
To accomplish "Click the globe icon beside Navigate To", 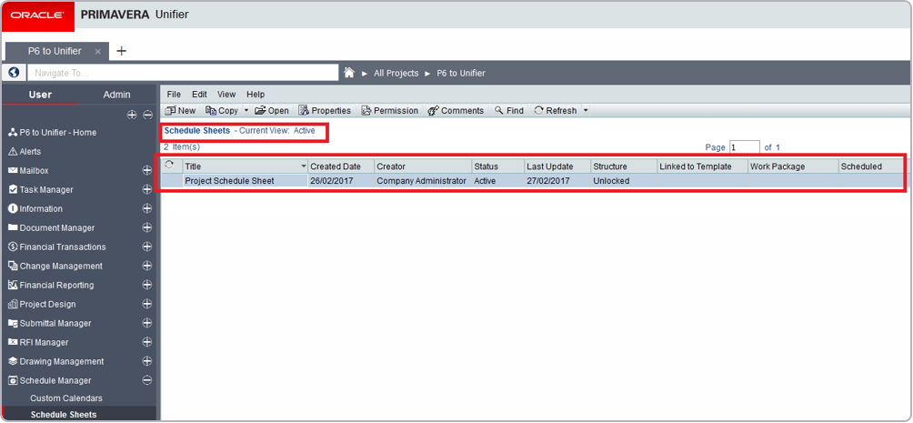I will 14,73.
